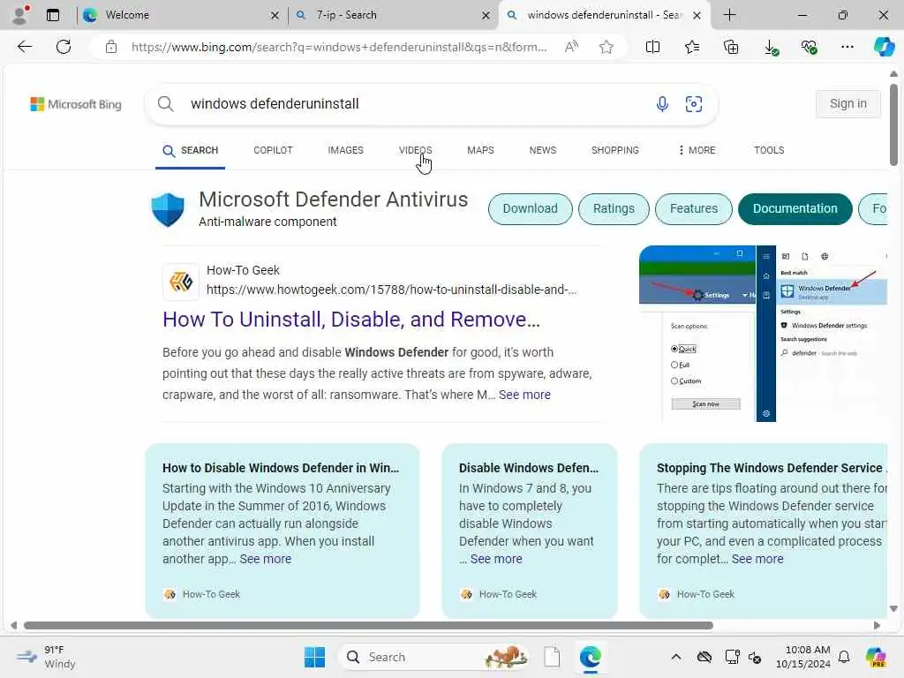Click the Sign in button
The width and height of the screenshot is (904, 678).
[x=847, y=104]
